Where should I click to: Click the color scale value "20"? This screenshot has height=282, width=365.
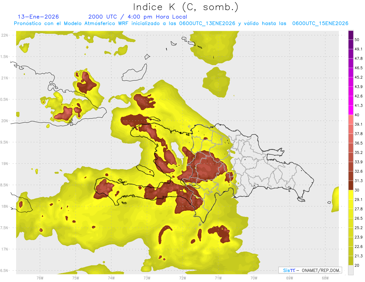357,265
